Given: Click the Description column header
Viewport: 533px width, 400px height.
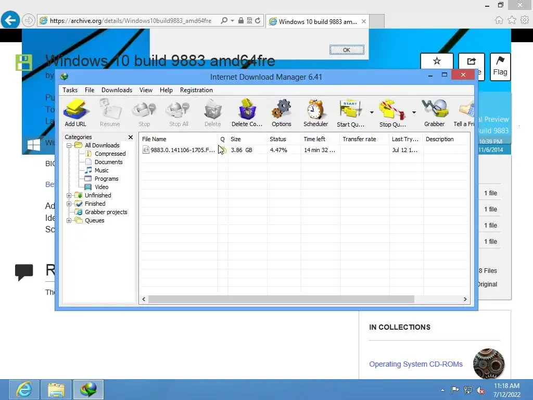Looking at the screenshot, I should point(446,139).
